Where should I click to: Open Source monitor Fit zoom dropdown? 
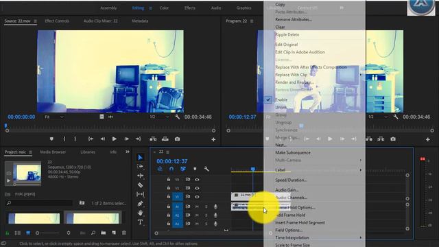pos(54,117)
